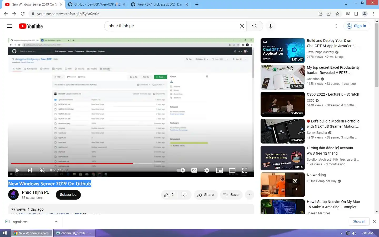Share this page from address bar
Image resolution: width=379 pixels, height=237 pixels.
click(329, 14)
